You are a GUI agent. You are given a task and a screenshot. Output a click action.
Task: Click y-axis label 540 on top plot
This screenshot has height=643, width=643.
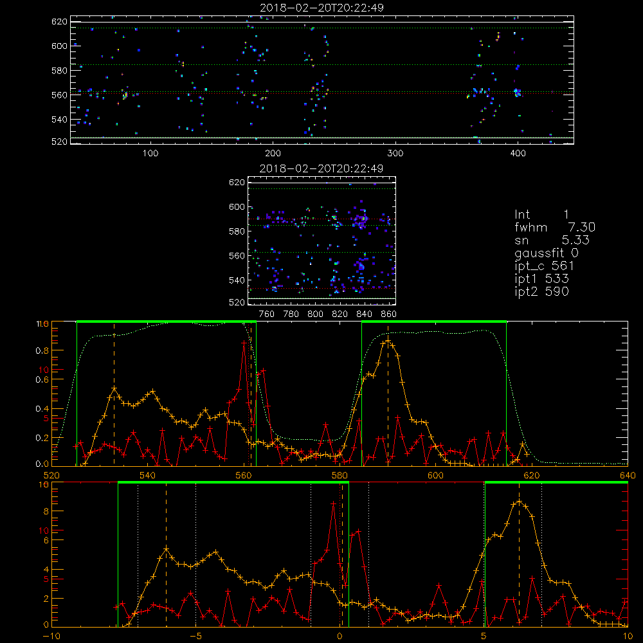pyautogui.click(x=59, y=120)
